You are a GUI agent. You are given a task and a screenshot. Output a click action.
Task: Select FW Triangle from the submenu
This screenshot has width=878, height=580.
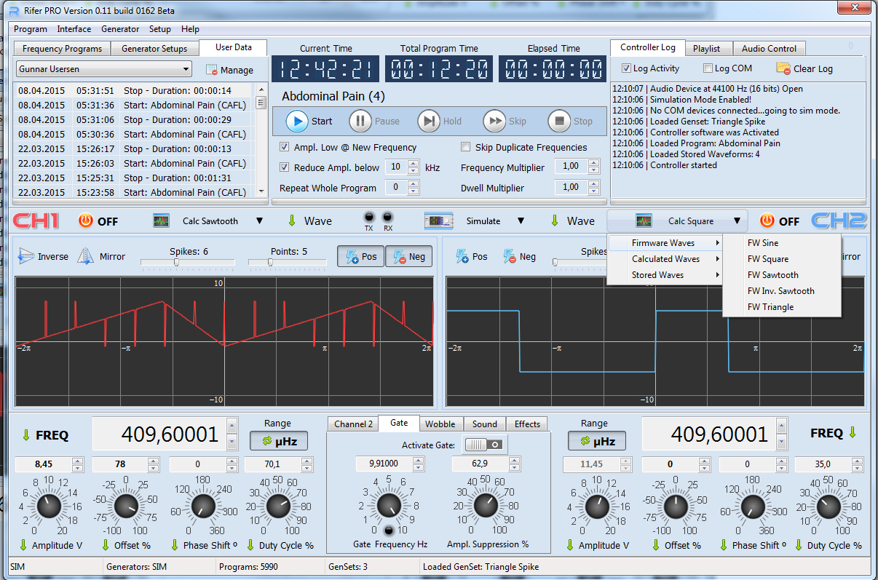pyautogui.click(x=770, y=307)
